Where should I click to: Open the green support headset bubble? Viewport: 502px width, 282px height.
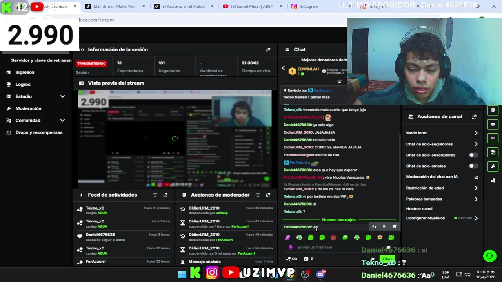(489, 256)
